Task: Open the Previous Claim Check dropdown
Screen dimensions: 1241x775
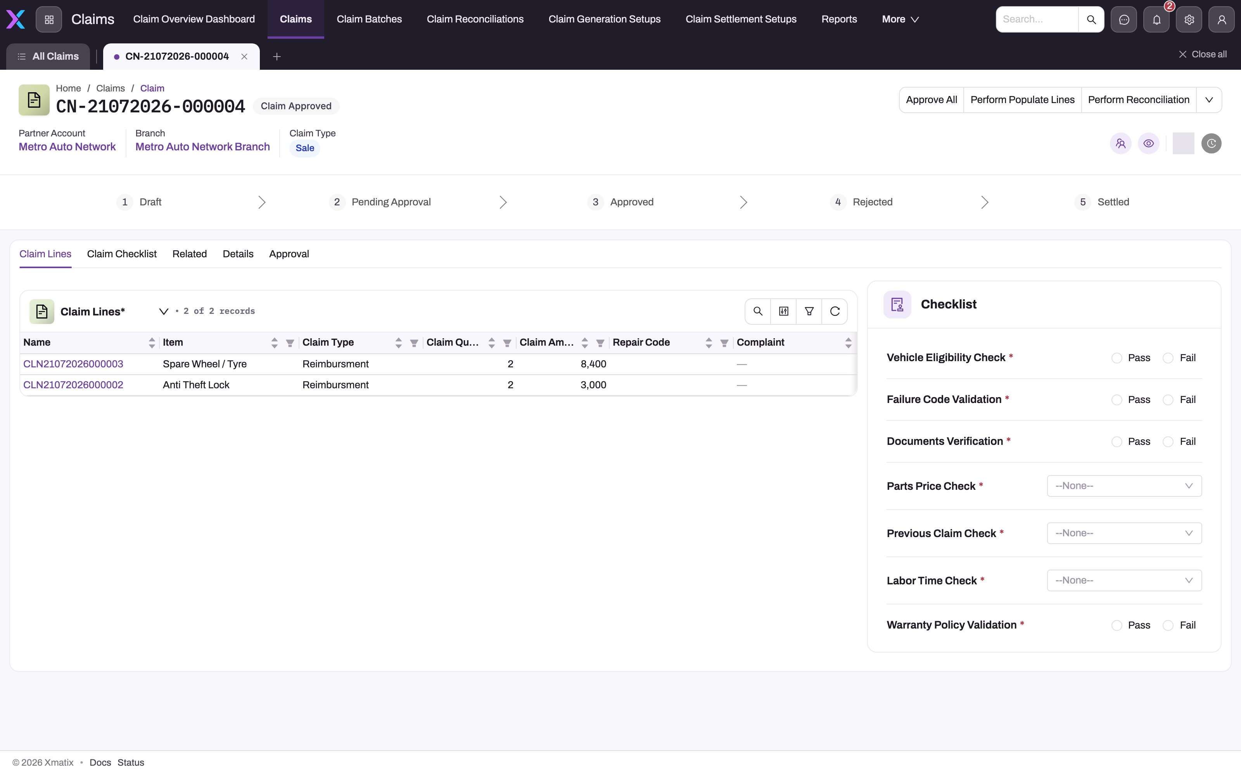Action: 1124,533
